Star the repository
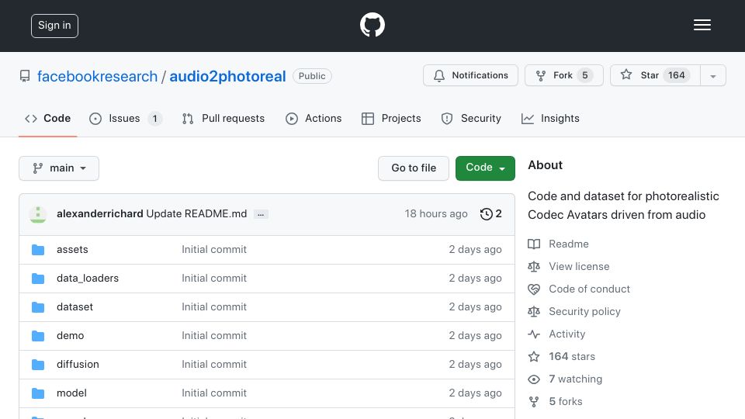 tap(655, 75)
